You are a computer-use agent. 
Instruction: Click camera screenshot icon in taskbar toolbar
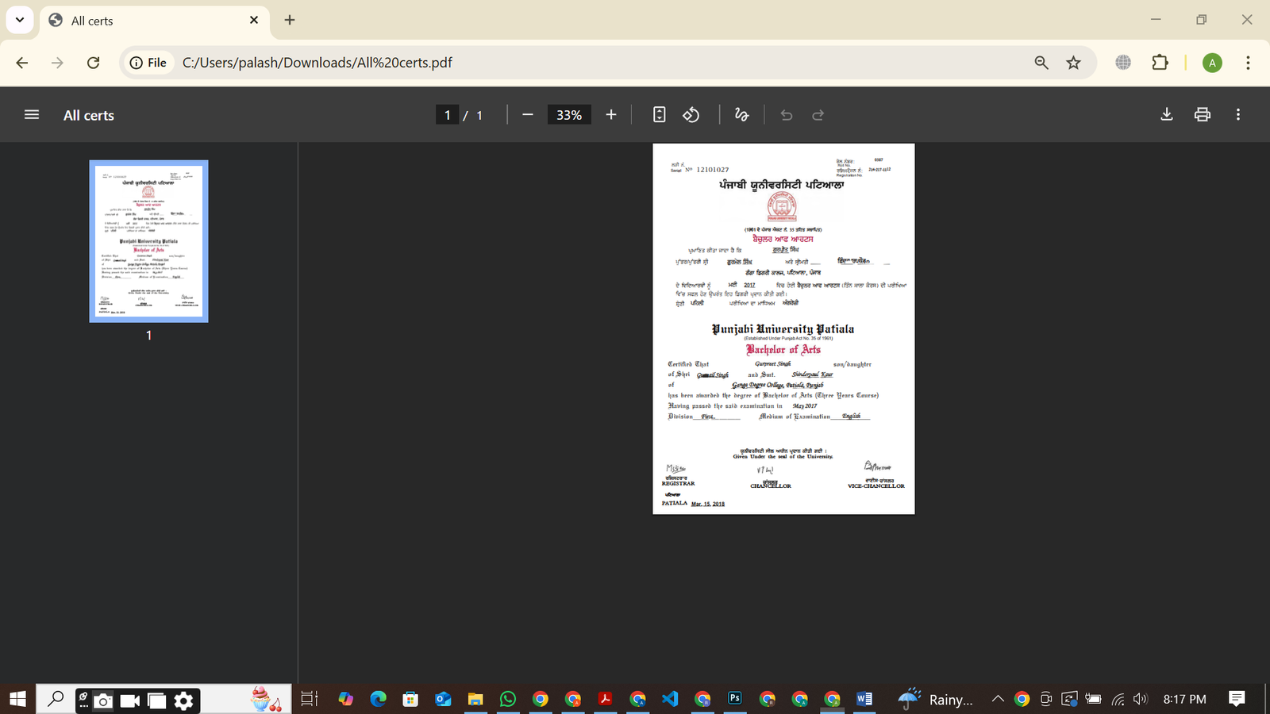103,701
